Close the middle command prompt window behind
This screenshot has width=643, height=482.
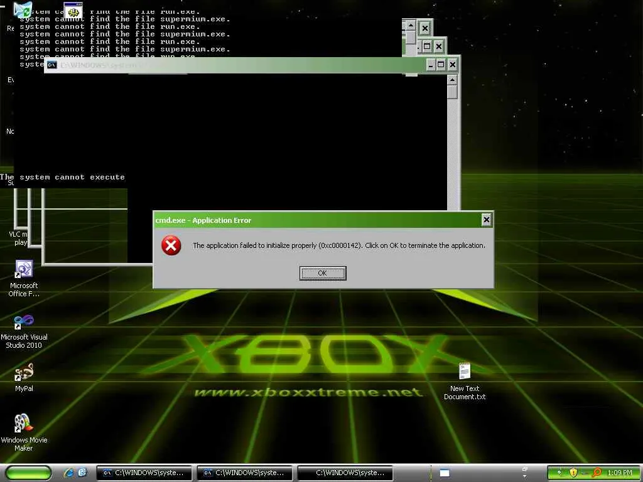(x=438, y=46)
